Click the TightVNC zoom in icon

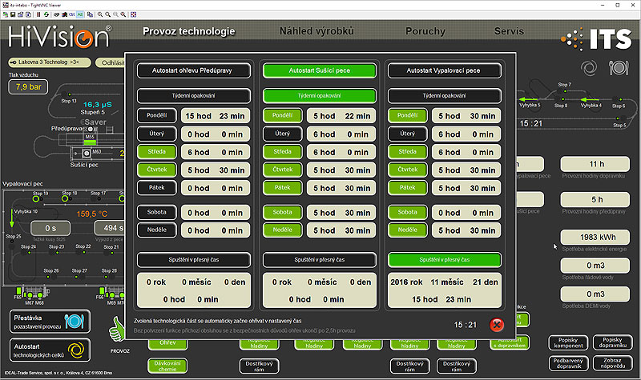[x=99, y=15]
